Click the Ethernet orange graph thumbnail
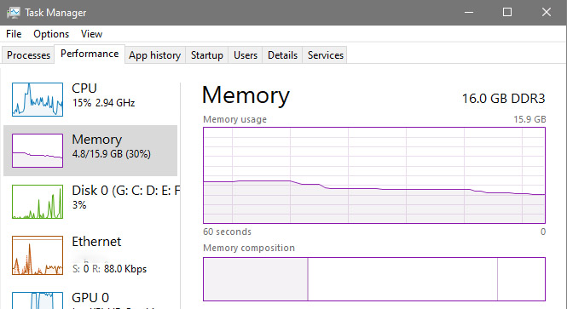The image size is (567, 309). 38,255
